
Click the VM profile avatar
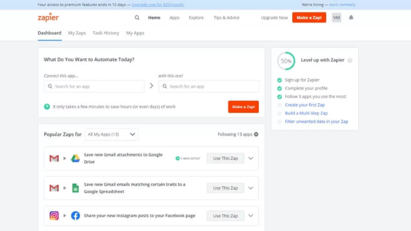336,17
